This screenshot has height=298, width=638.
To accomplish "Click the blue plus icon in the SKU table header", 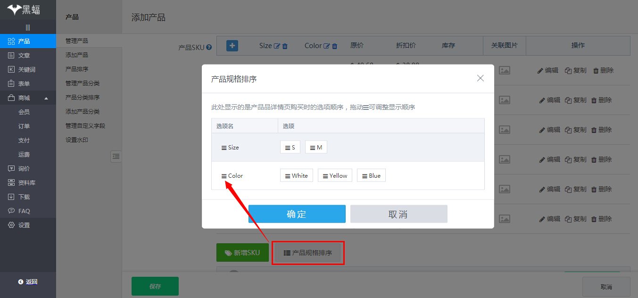I will point(231,45).
